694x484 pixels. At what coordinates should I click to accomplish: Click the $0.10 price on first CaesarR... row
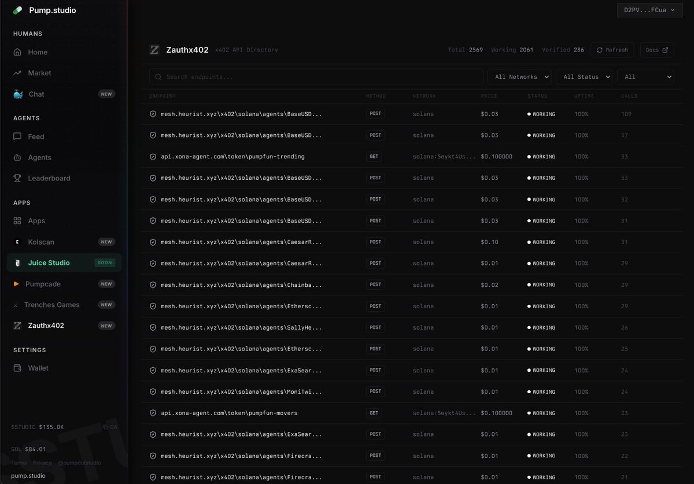coord(489,242)
